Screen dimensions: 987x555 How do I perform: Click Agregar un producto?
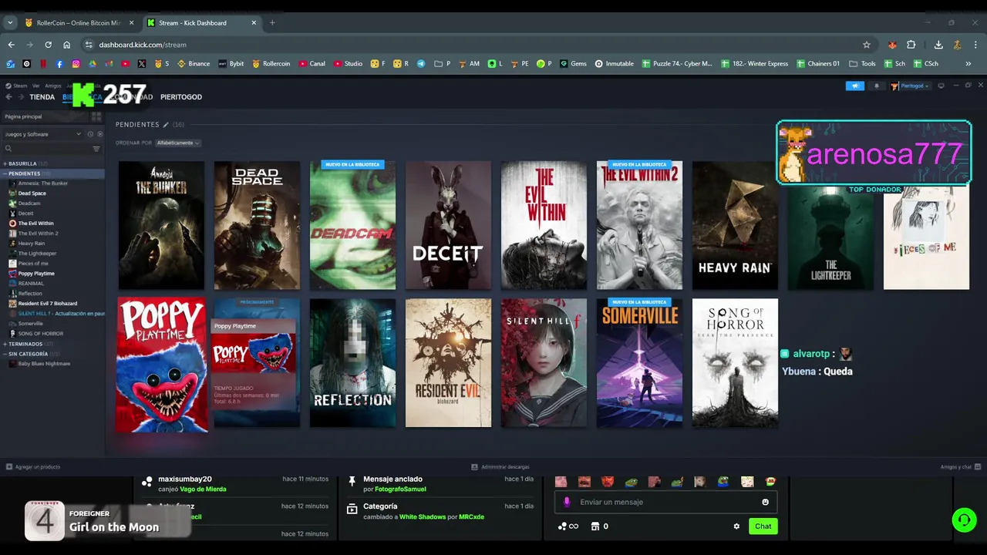(x=32, y=467)
